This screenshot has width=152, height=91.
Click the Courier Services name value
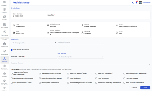pyautogui.click(x=90, y=26)
